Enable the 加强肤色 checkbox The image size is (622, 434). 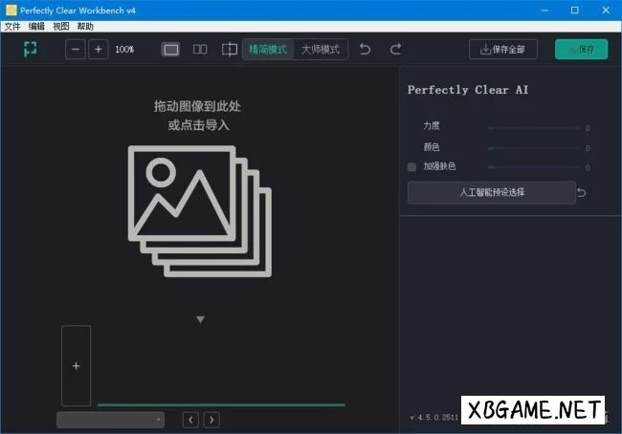pos(411,167)
